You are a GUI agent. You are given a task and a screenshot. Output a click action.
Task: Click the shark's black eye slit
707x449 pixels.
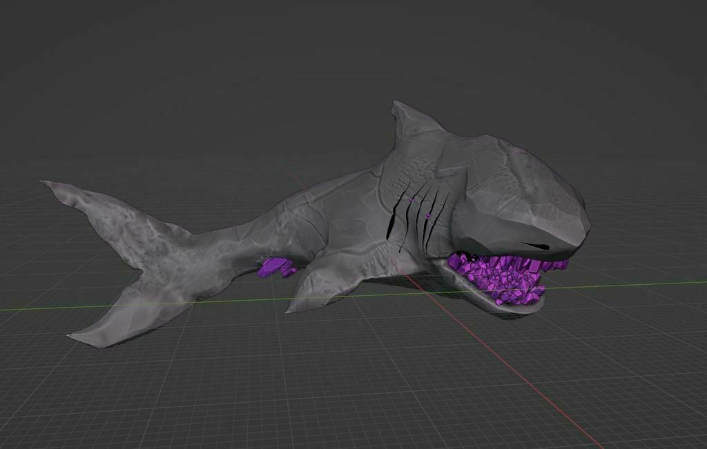click(536, 246)
